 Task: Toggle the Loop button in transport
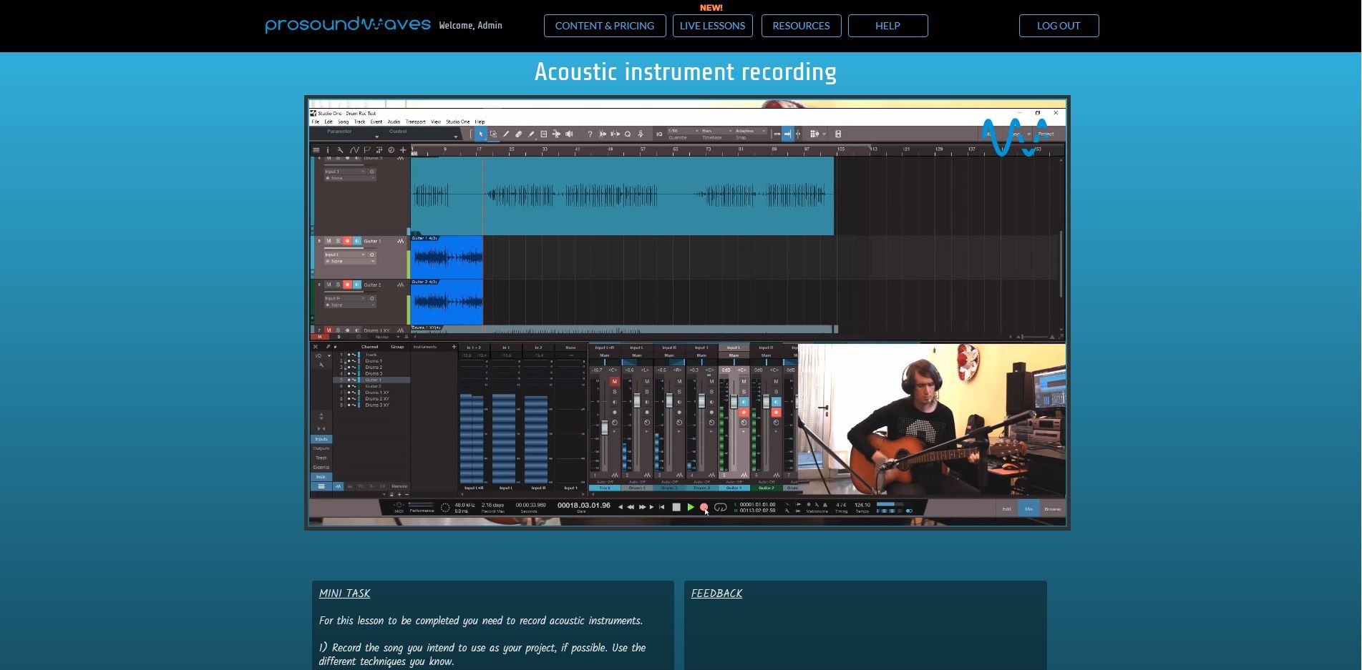pyautogui.click(x=721, y=507)
